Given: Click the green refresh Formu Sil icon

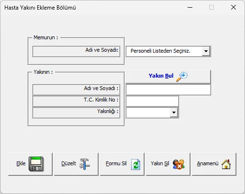Looking at the screenshot, I should click(135, 164).
